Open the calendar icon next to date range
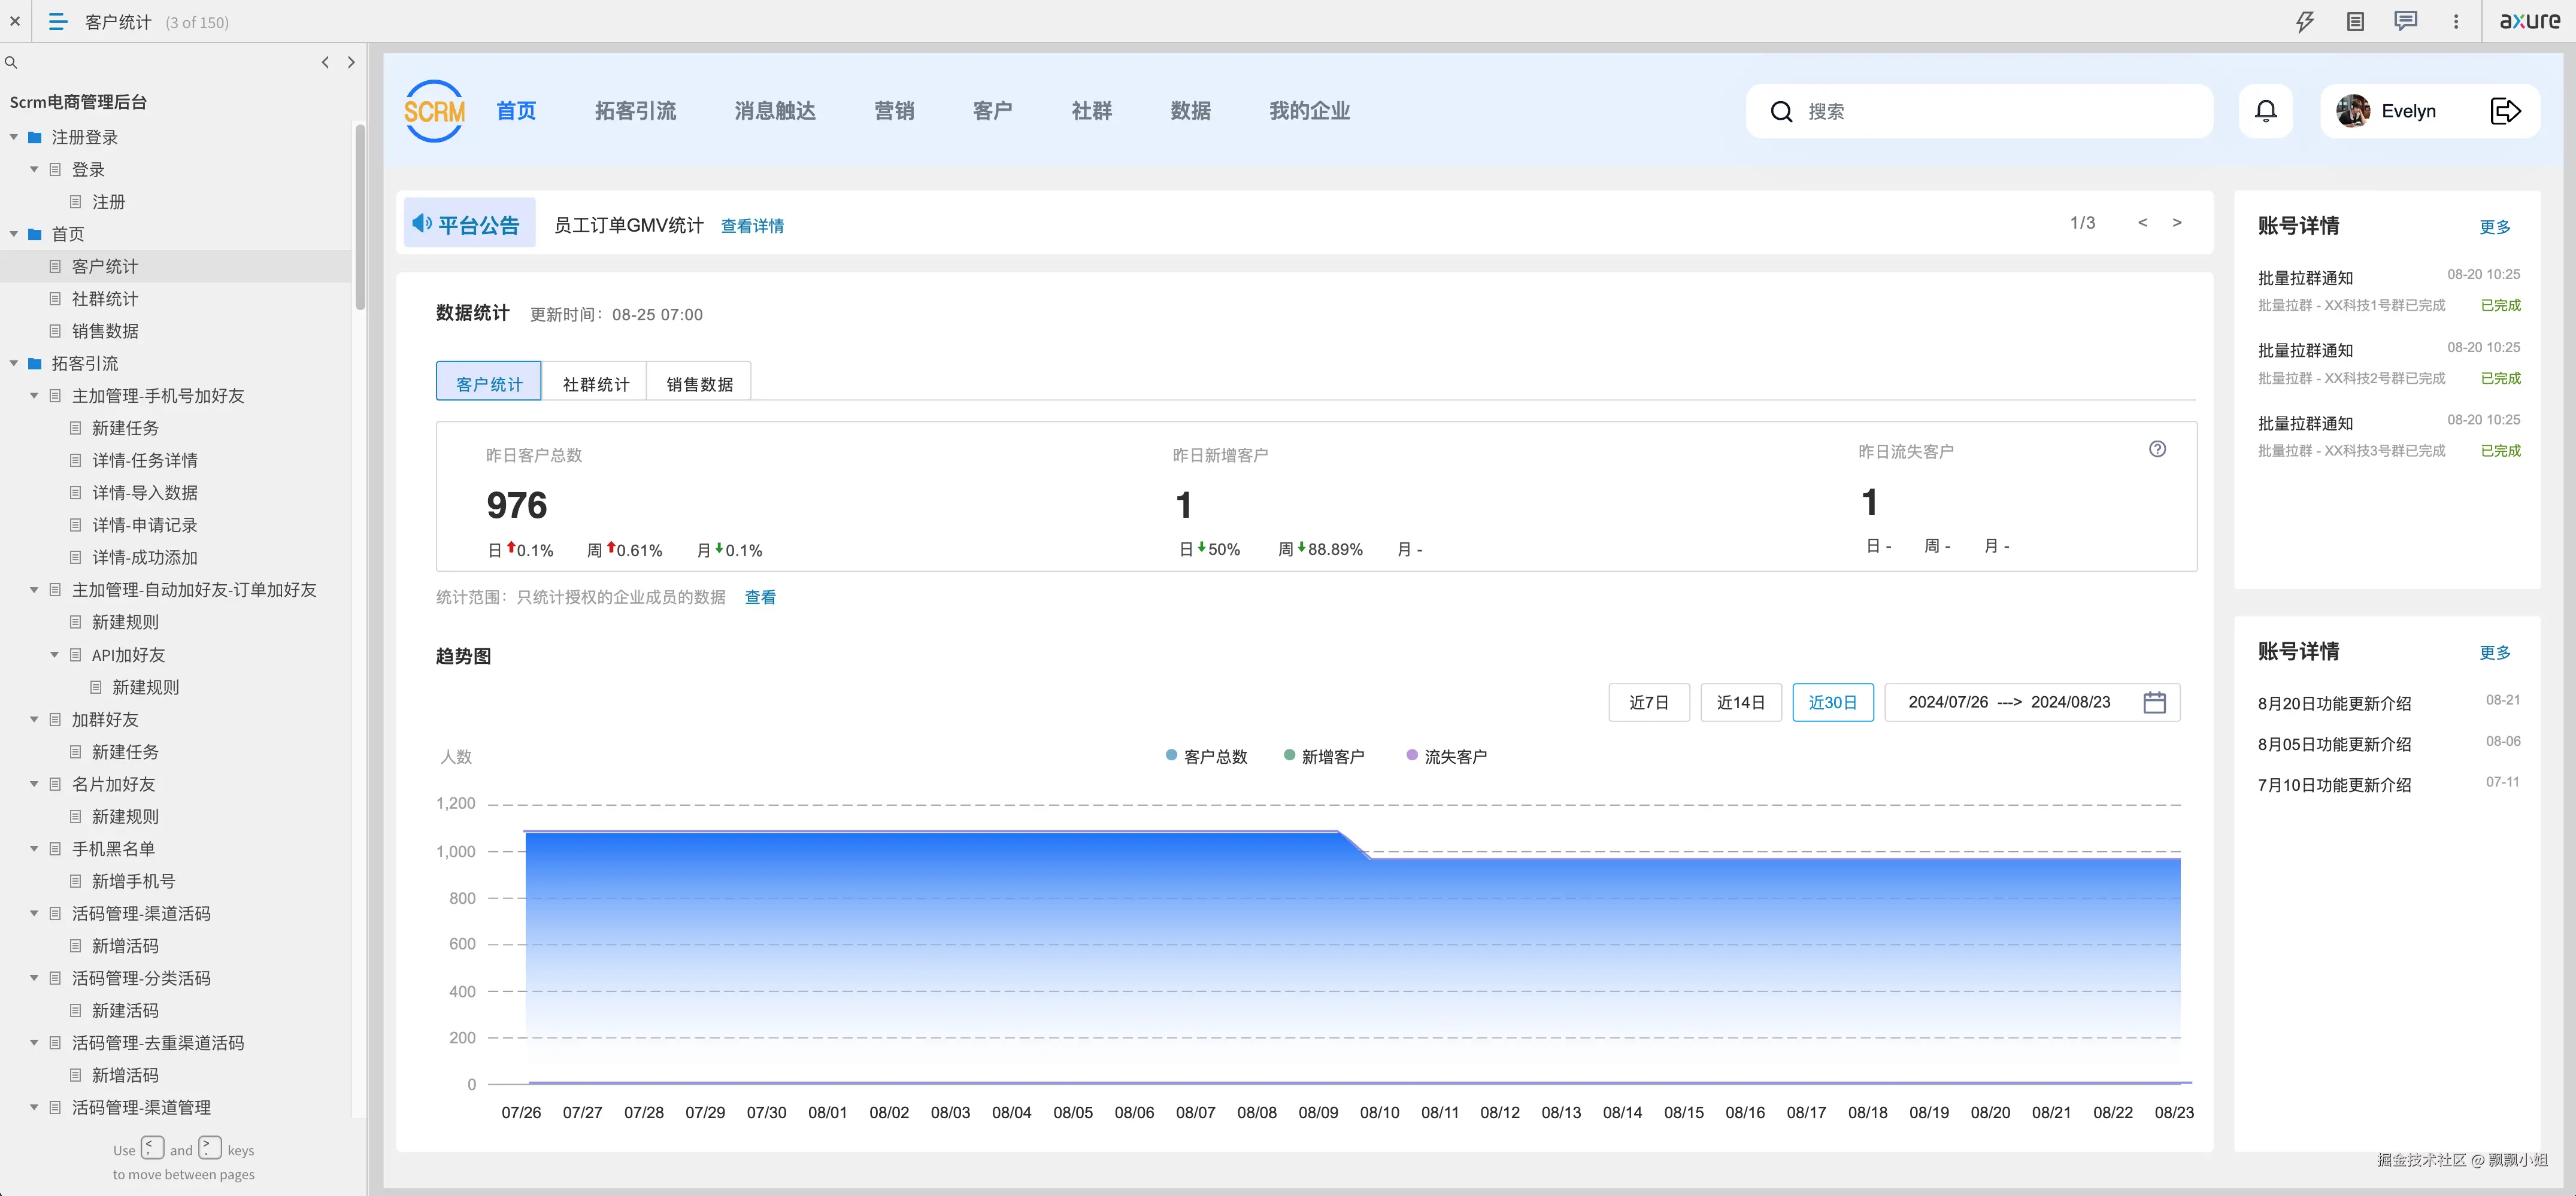This screenshot has width=2576, height=1196. tap(2154, 701)
